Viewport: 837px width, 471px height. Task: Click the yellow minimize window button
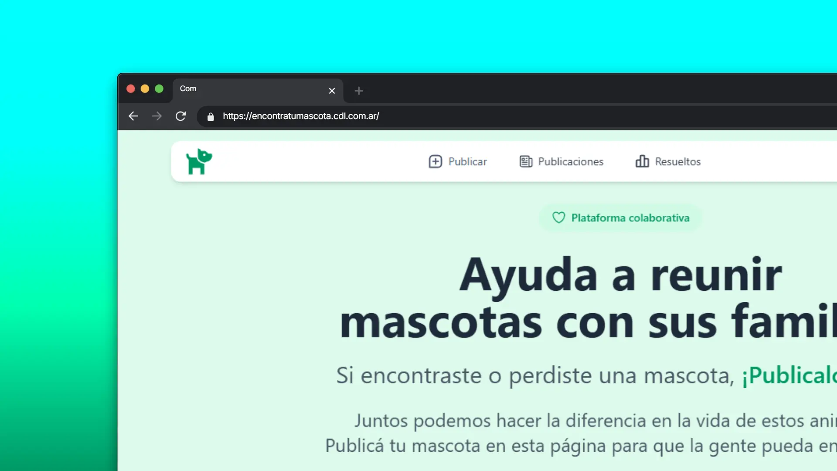[x=145, y=89]
